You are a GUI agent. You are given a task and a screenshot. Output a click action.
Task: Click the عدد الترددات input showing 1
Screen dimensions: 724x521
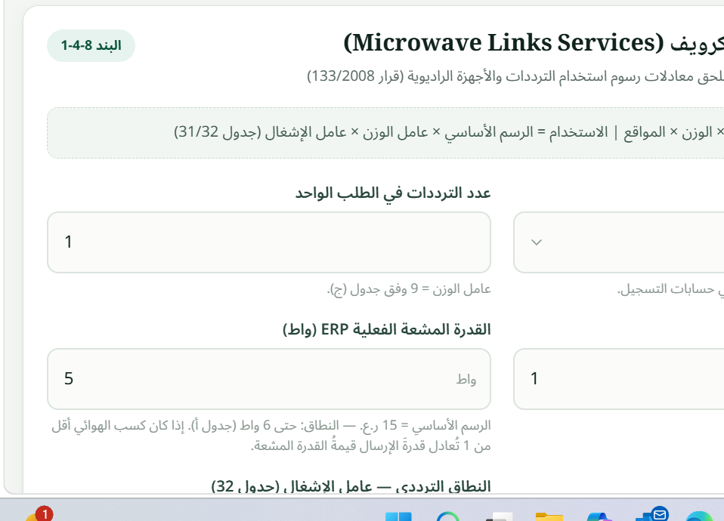tap(269, 242)
